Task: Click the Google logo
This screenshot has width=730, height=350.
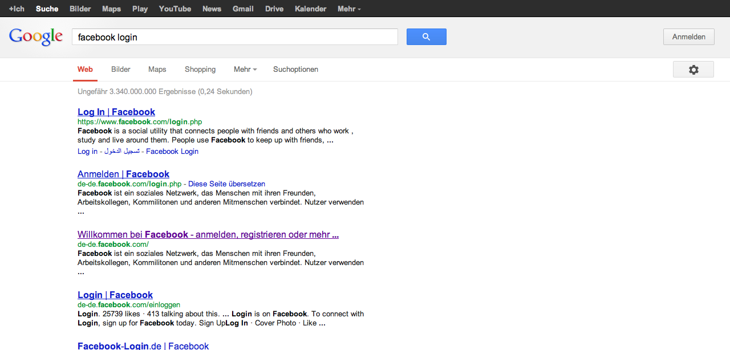Action: point(35,37)
